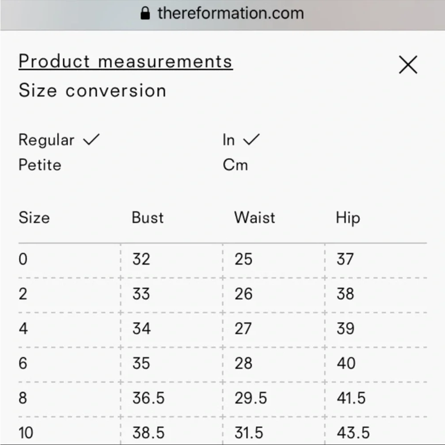Click the Hip column header
Screen dimensions: 445x445
[x=348, y=218]
